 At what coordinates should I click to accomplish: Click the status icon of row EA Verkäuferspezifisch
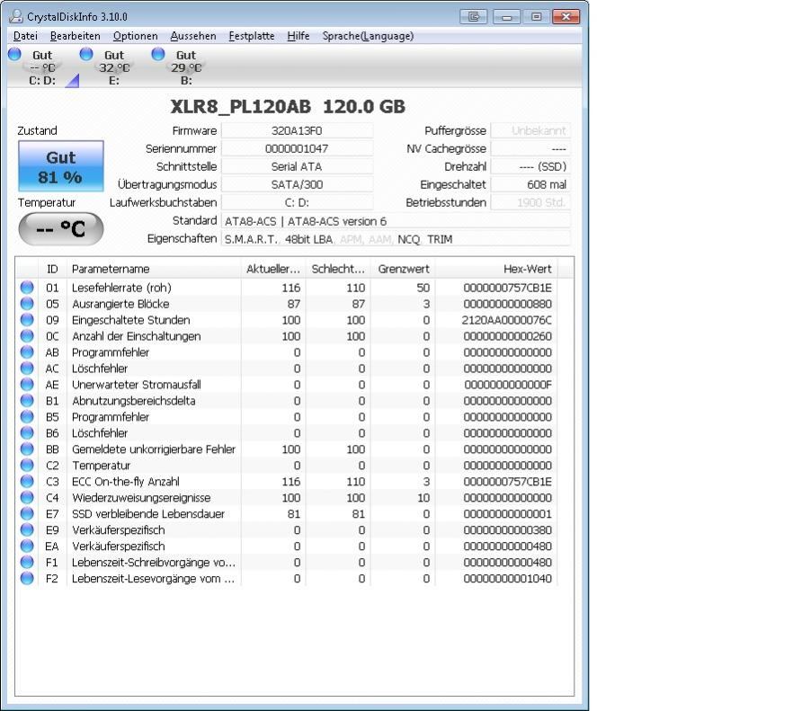click(27, 546)
